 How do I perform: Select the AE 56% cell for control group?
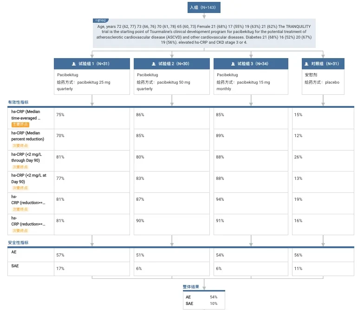323,255
